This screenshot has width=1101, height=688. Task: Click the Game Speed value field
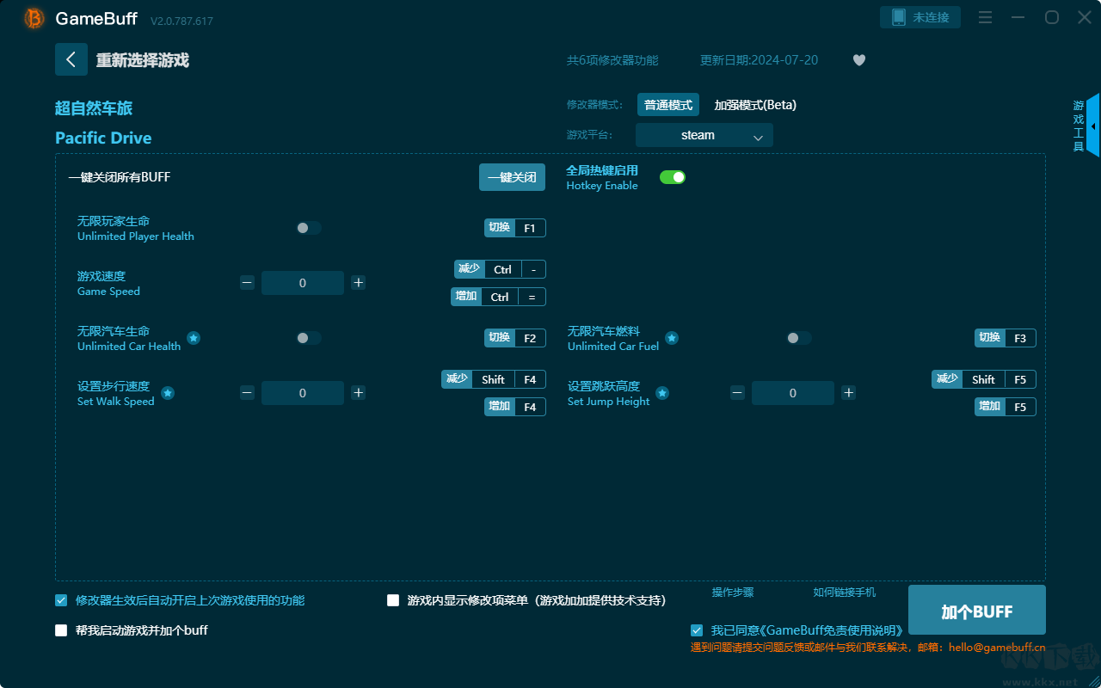point(303,283)
